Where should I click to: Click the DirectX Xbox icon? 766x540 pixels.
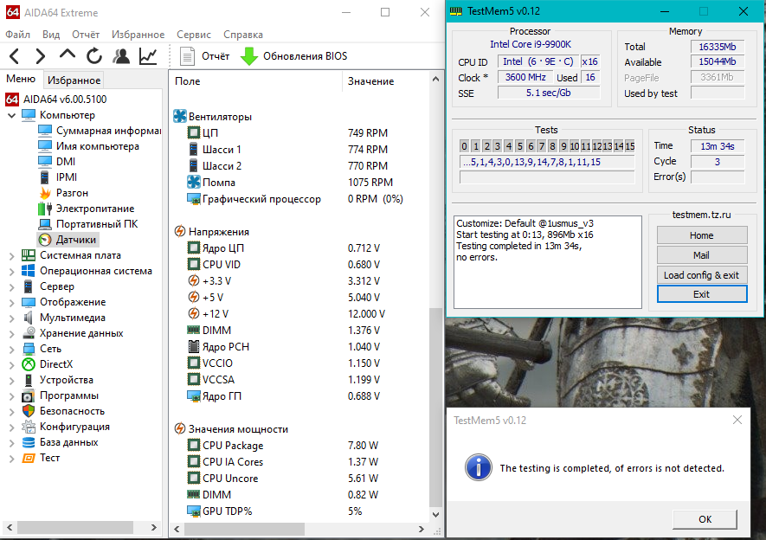pos(29,364)
